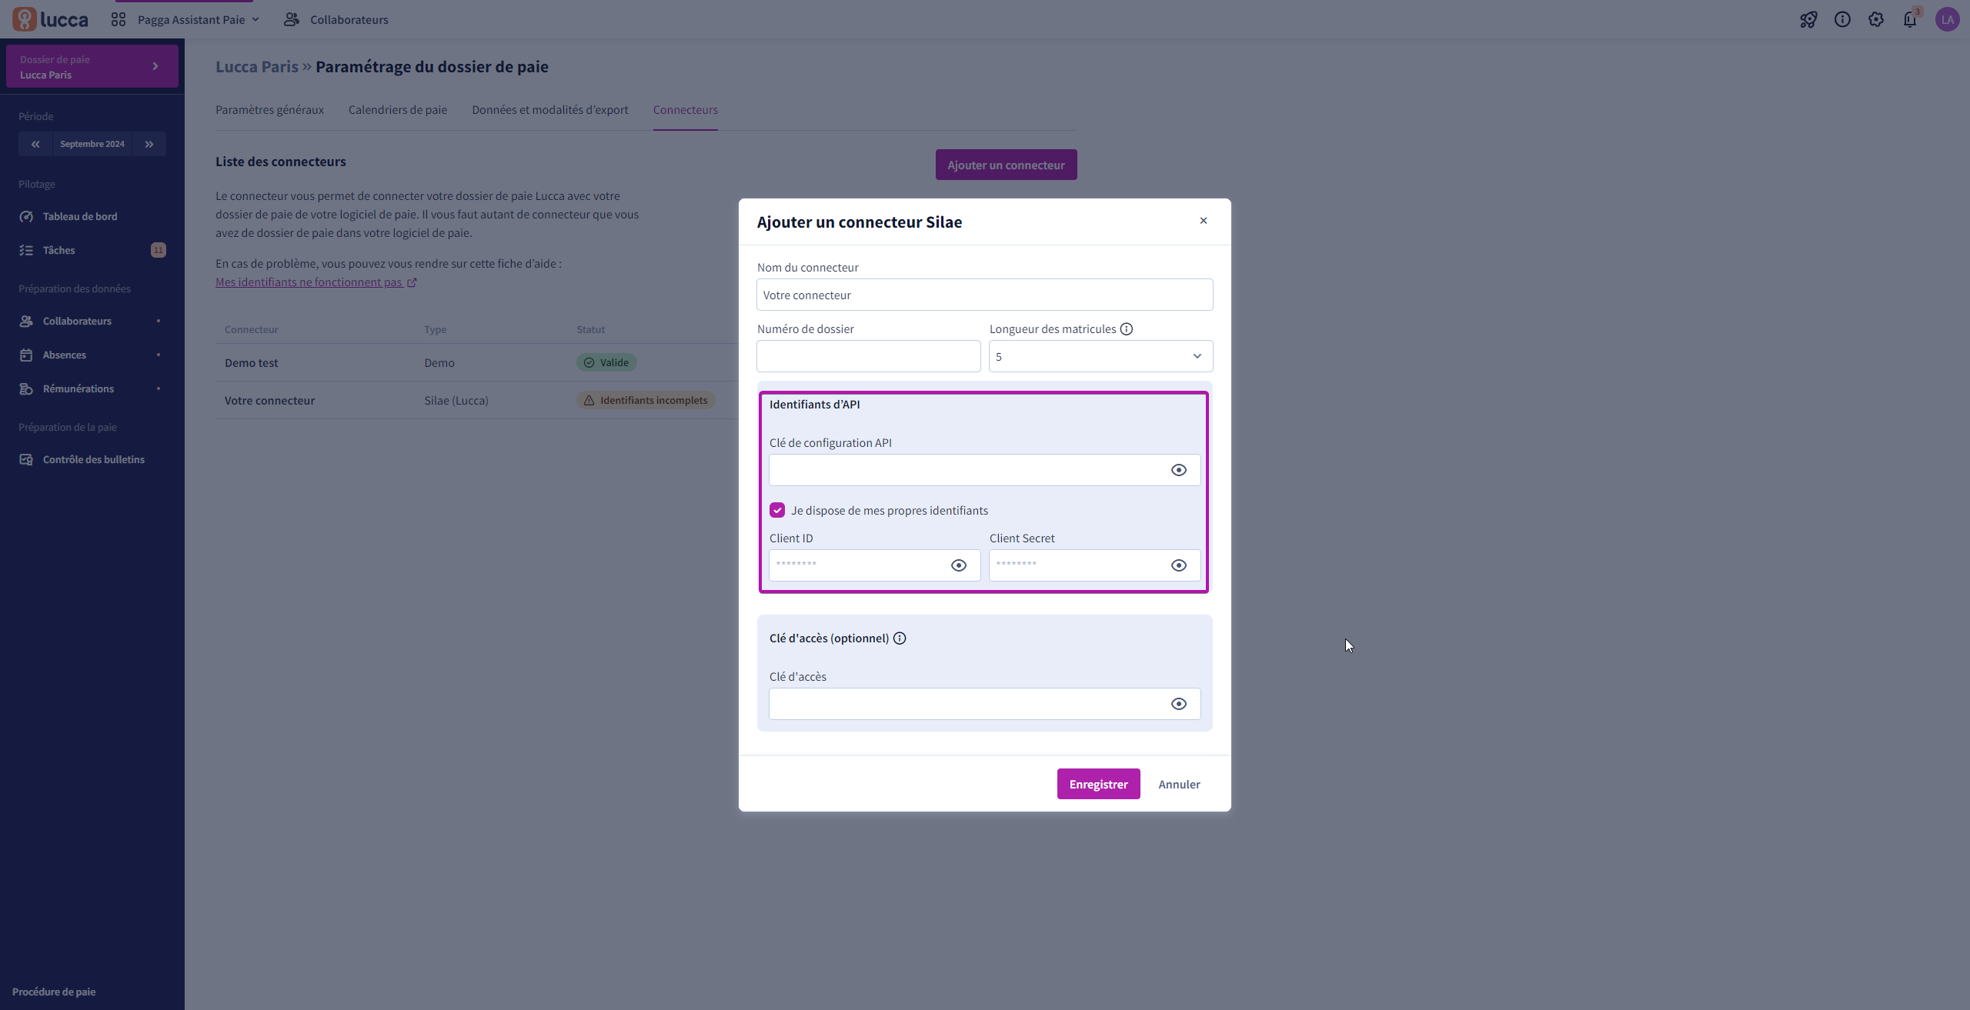
Task: Focus the Numéro de dossier field
Action: (x=868, y=356)
